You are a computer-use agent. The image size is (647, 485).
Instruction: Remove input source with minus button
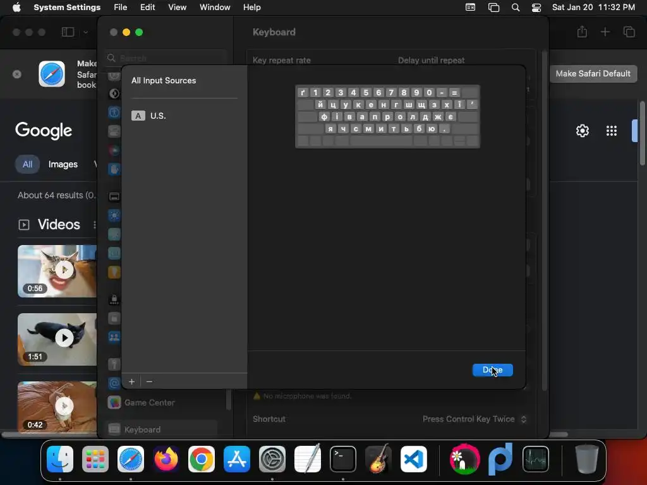click(149, 381)
